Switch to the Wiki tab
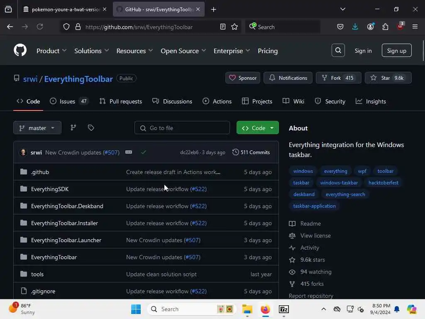 click(x=293, y=101)
